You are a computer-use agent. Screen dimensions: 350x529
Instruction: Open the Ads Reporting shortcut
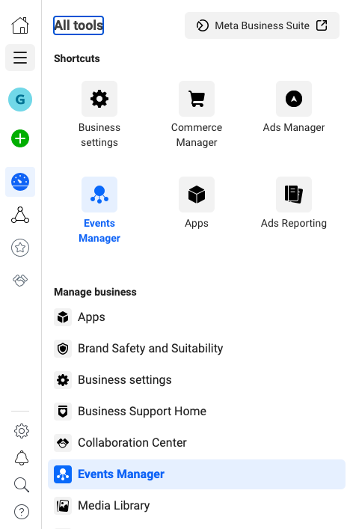[294, 203]
